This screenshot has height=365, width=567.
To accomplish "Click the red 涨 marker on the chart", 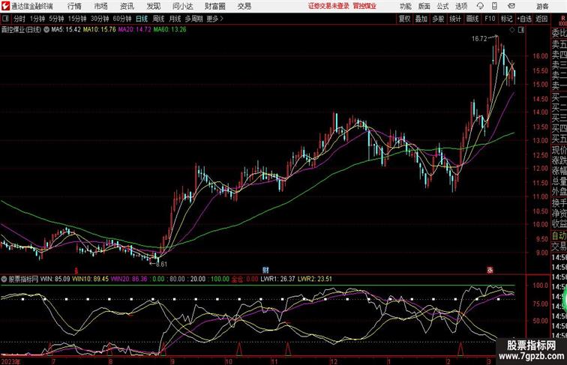I will coord(490,270).
